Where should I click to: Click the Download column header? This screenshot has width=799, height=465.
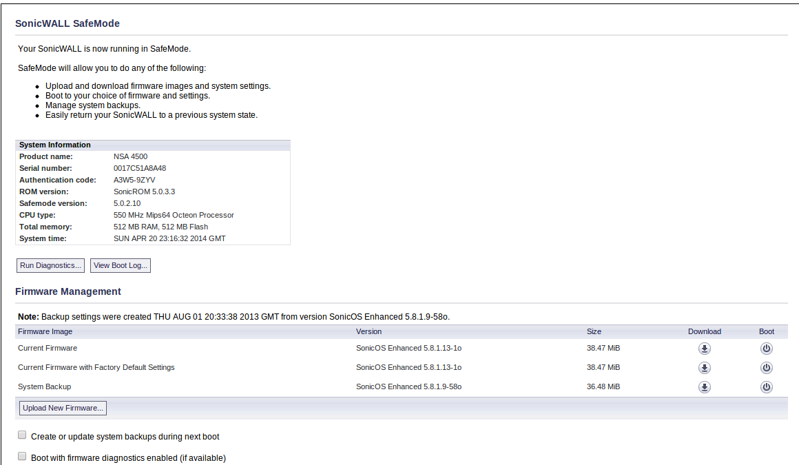coord(704,331)
